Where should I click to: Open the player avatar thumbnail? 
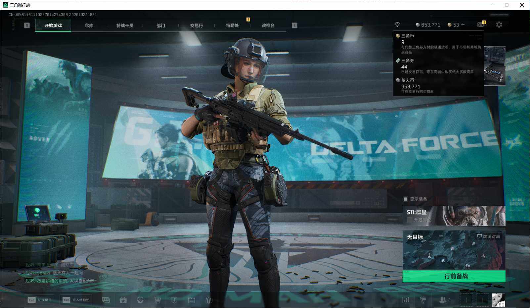[498, 300]
